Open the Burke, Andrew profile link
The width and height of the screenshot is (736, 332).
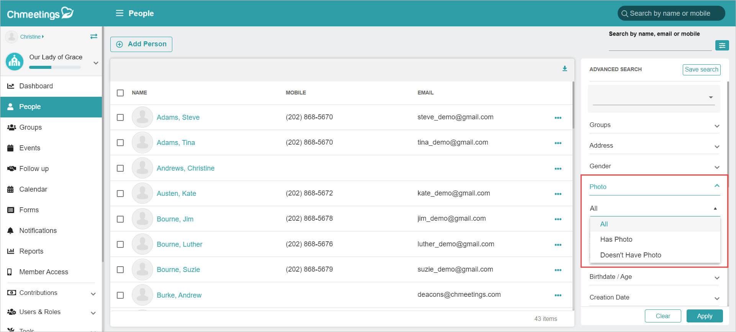pos(179,295)
